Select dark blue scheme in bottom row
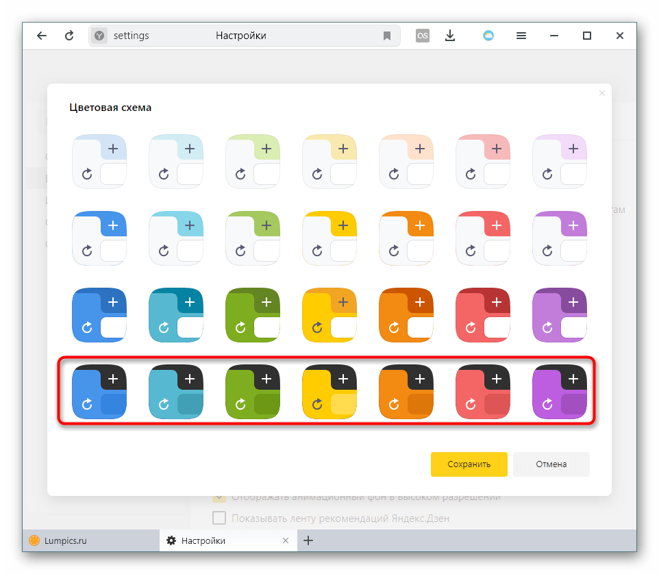659x574 pixels. (99, 392)
